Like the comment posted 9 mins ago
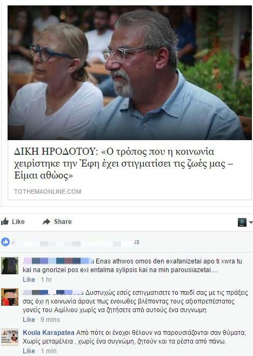 pyautogui.click(x=29, y=320)
